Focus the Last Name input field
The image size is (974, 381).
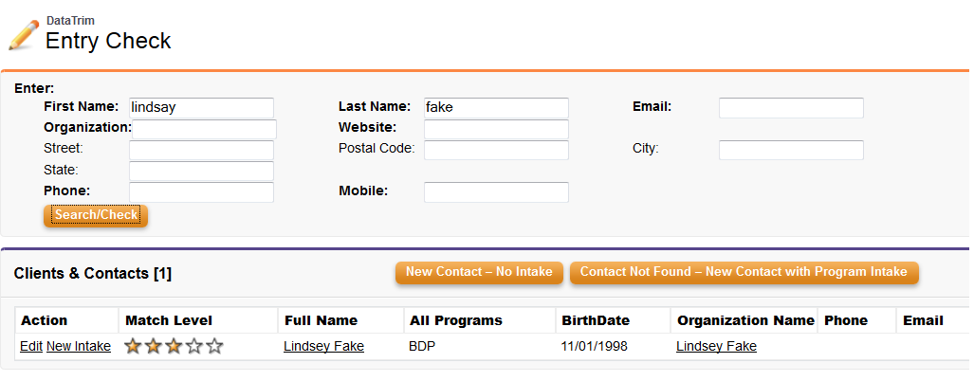tap(496, 107)
